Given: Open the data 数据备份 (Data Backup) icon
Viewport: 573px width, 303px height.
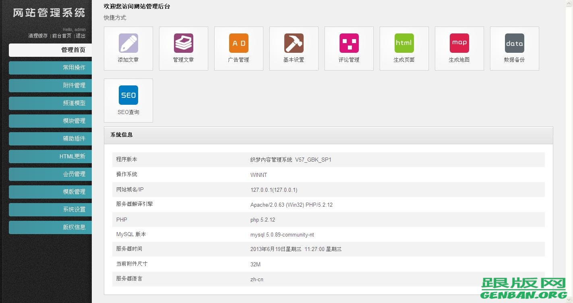Looking at the screenshot, I should 514,48.
